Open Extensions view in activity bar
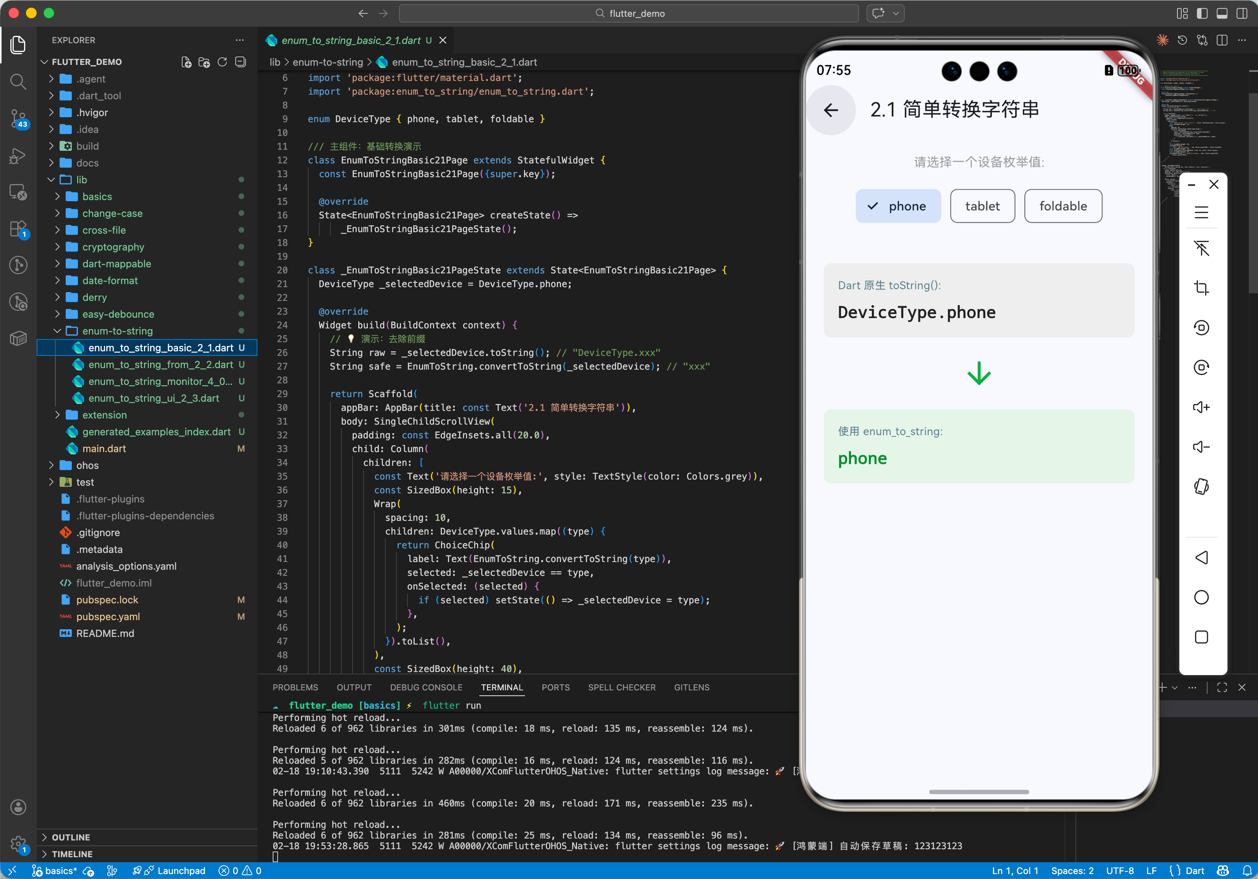The height and width of the screenshot is (879, 1258). (18, 229)
